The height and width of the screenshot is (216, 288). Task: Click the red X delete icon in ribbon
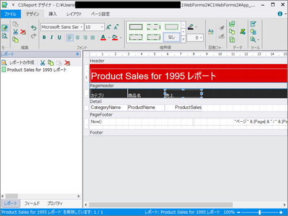[23, 32]
